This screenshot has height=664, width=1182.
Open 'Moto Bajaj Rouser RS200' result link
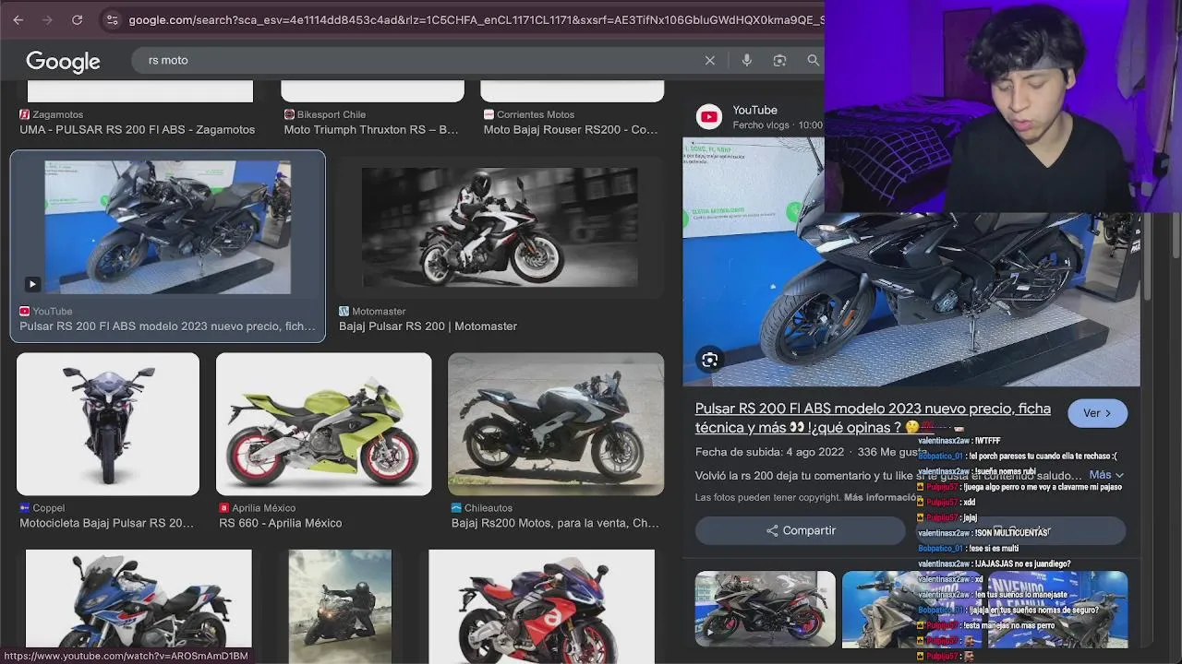tap(571, 130)
